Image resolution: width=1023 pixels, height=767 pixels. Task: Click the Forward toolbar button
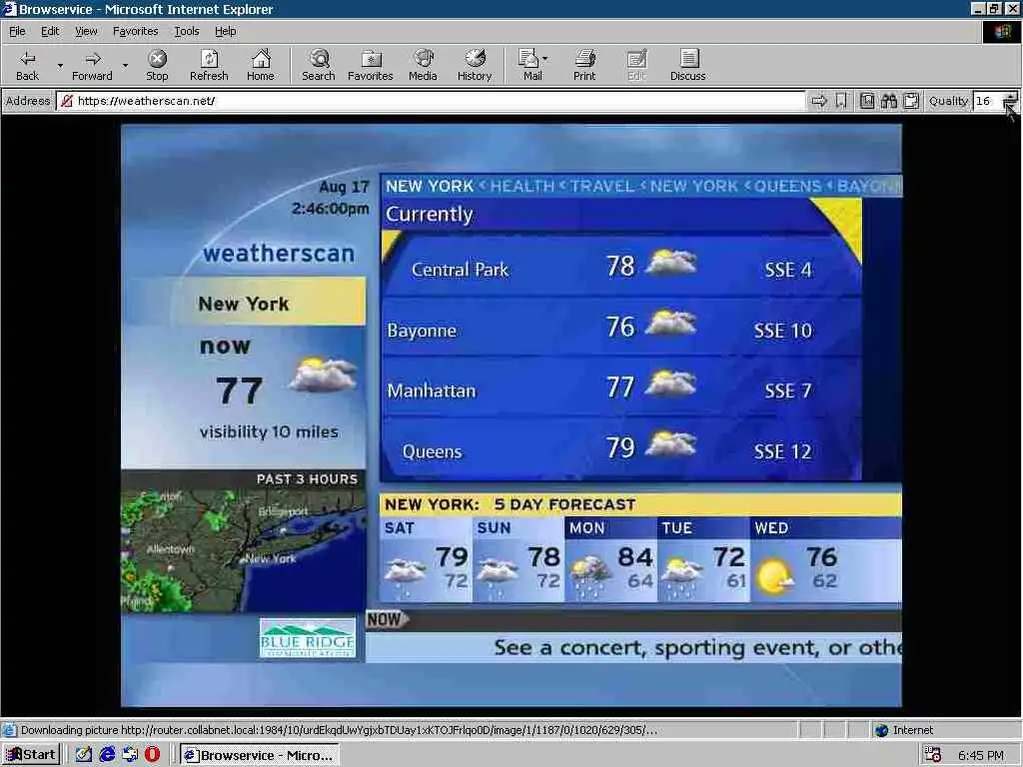coord(92,65)
